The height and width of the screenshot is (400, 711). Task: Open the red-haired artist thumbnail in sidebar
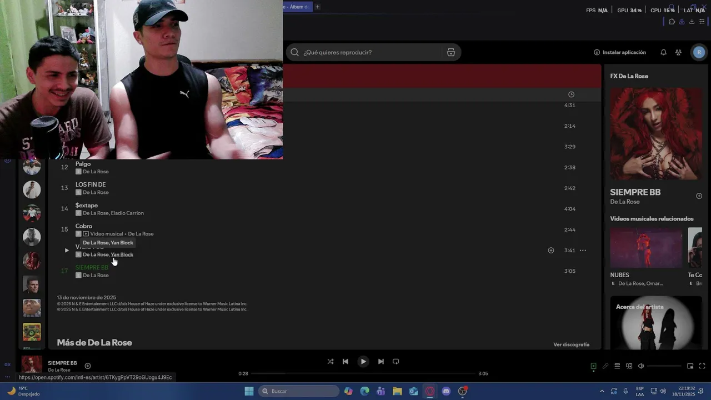[32, 261]
